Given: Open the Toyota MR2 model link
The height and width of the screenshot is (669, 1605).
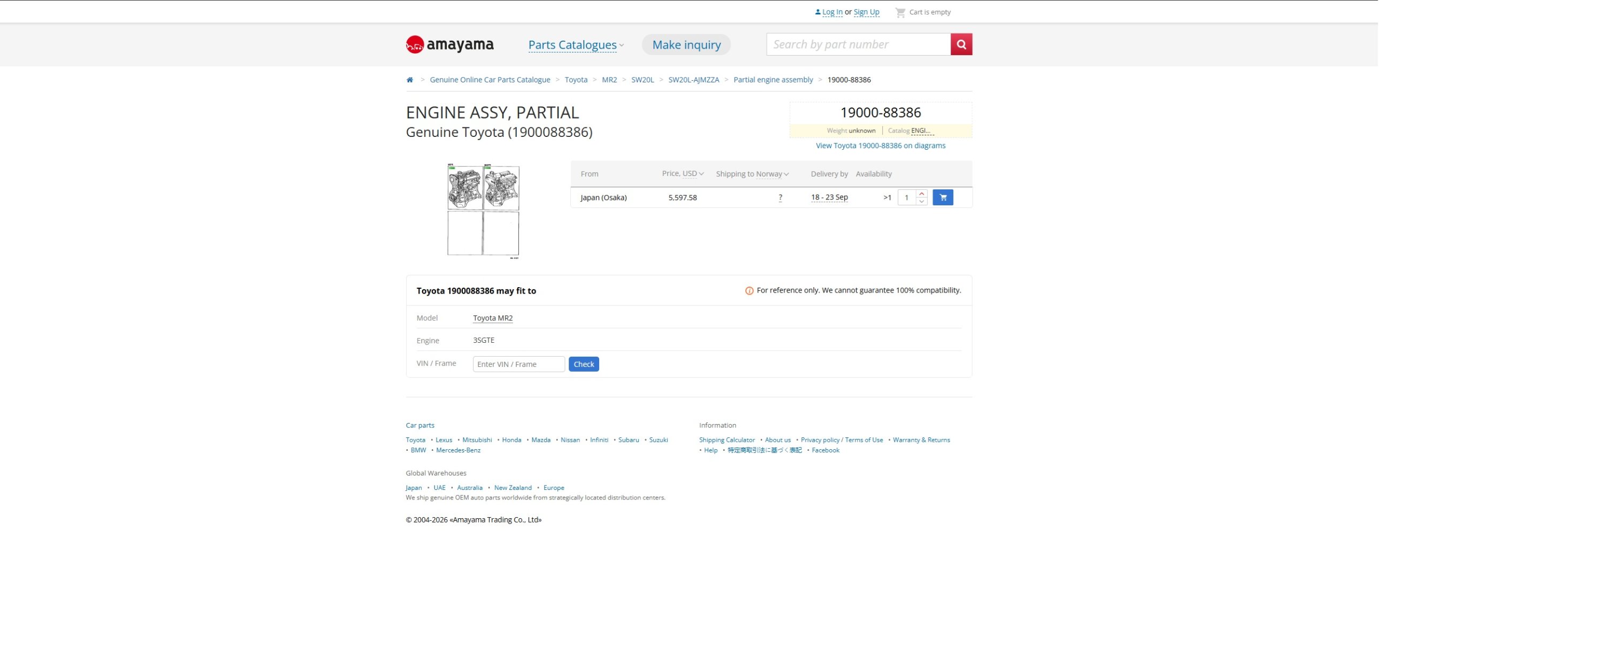Looking at the screenshot, I should 492,318.
